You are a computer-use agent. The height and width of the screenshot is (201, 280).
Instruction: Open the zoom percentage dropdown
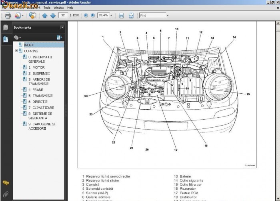(111, 16)
